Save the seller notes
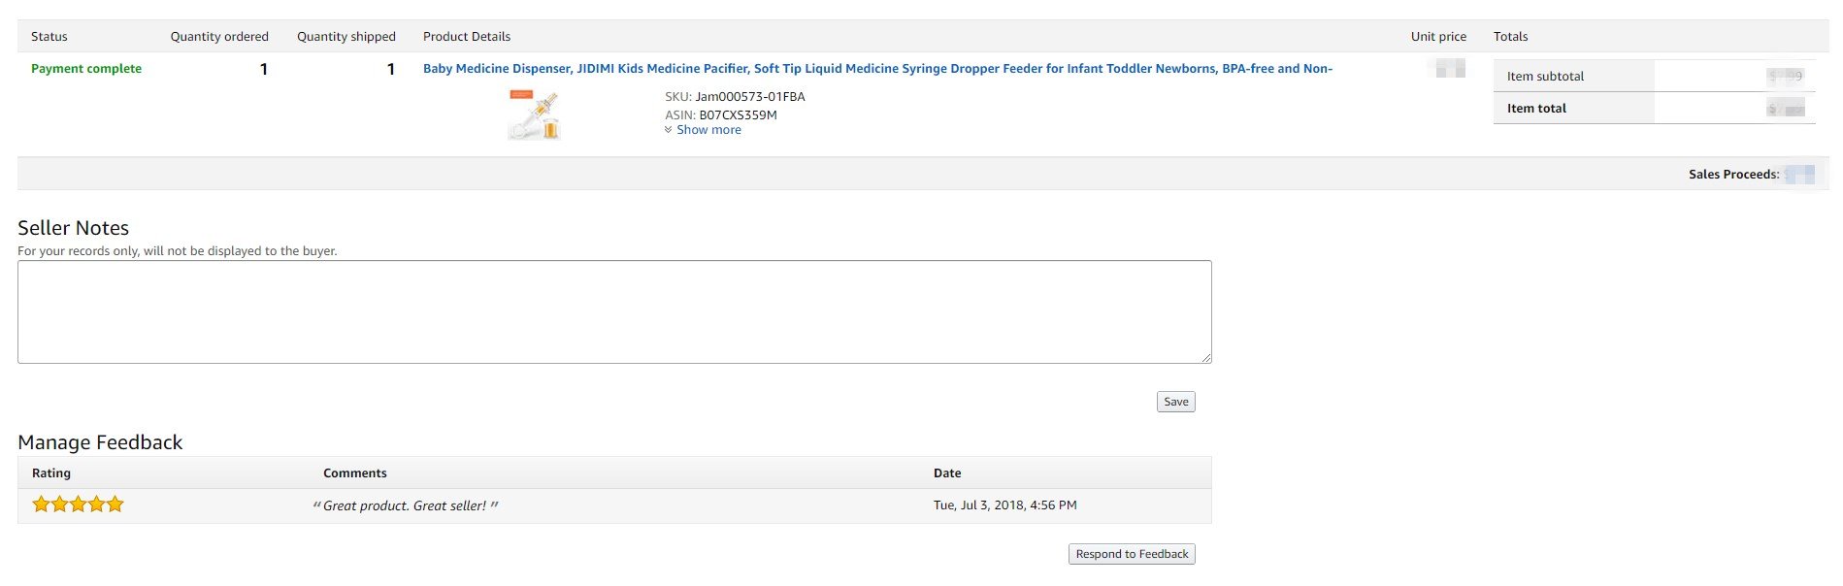This screenshot has width=1843, height=586. pyautogui.click(x=1175, y=402)
